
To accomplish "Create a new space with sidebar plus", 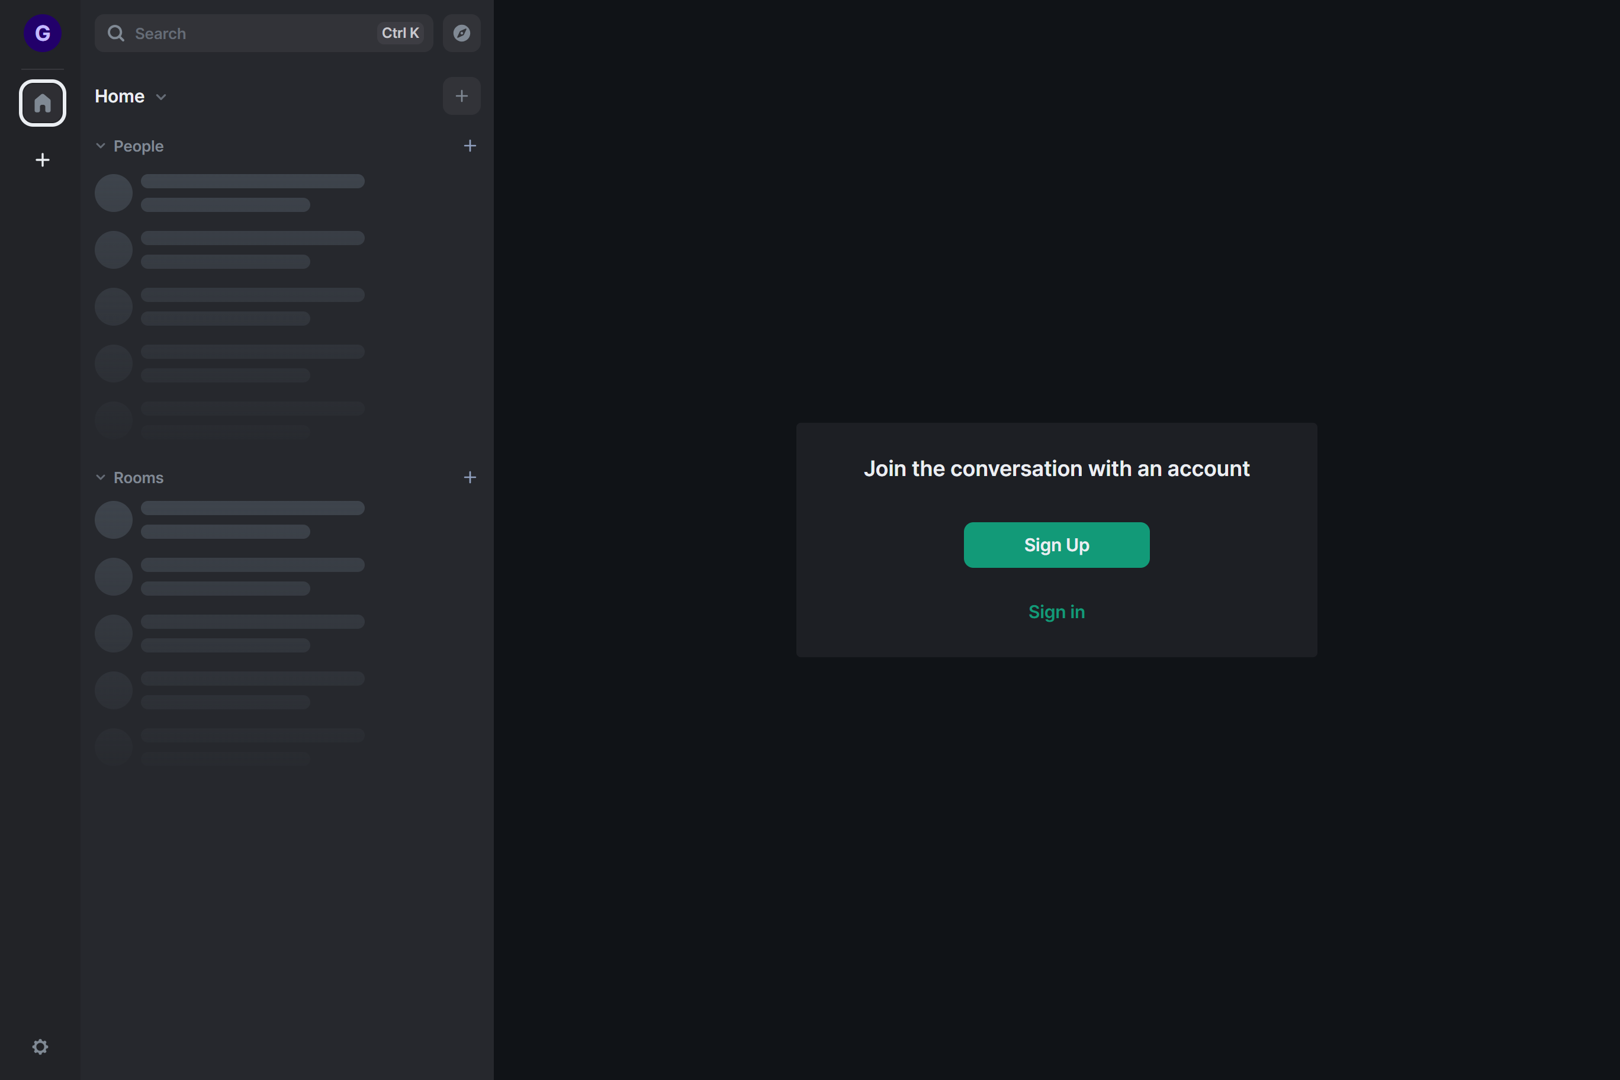I will tap(43, 160).
